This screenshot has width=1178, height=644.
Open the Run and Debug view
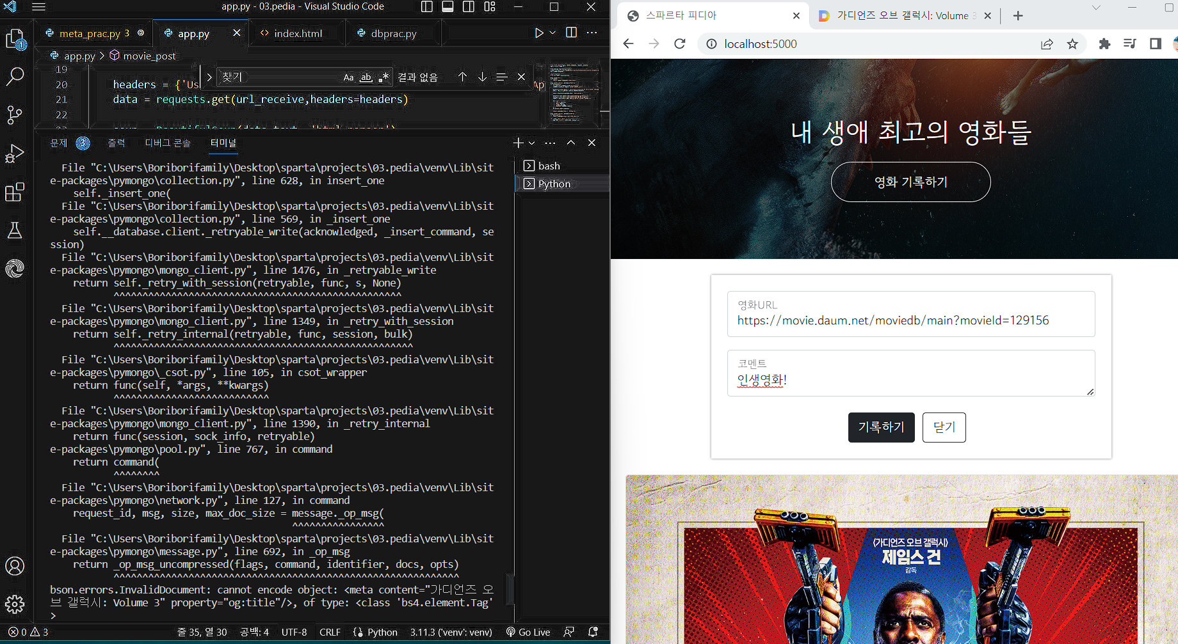click(15, 153)
